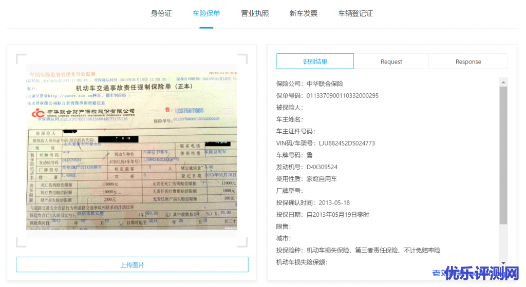Click the 机动车损失险保额 field label
The height and width of the screenshot is (287, 526).
[302, 262]
